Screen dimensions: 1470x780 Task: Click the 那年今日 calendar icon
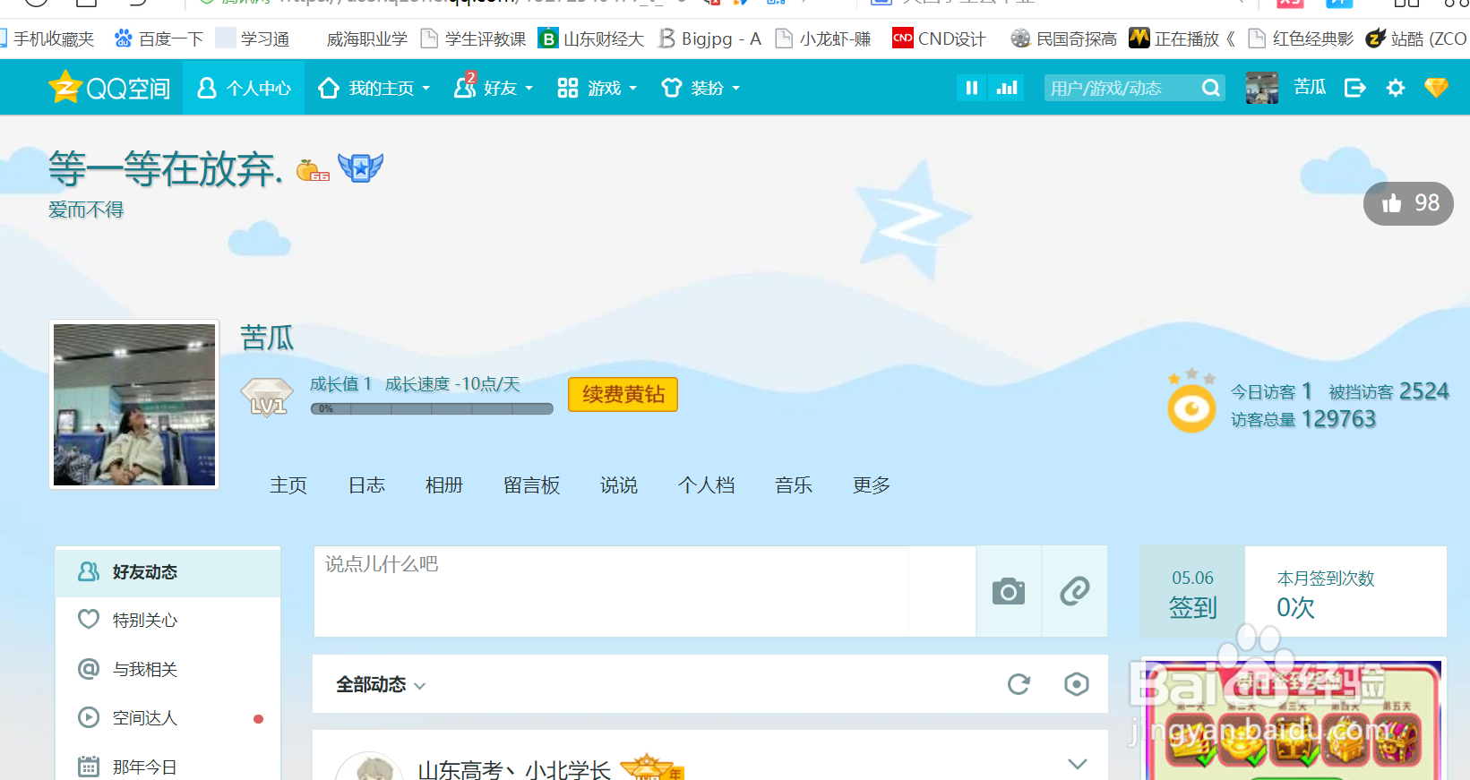[89, 767]
